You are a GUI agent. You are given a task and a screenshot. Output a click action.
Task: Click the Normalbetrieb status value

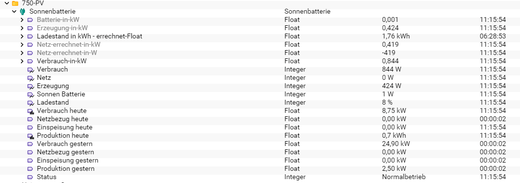[404, 177]
